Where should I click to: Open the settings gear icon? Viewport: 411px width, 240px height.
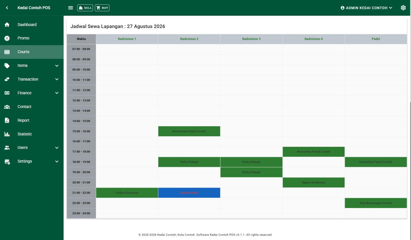(403, 8)
